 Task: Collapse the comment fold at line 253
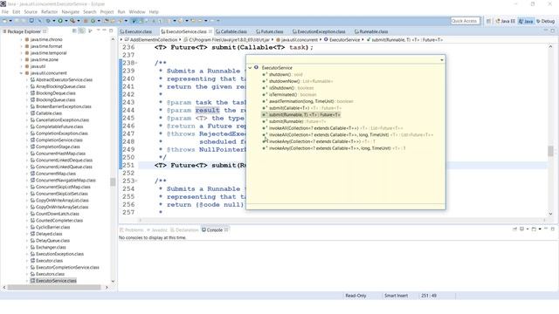point(136,181)
